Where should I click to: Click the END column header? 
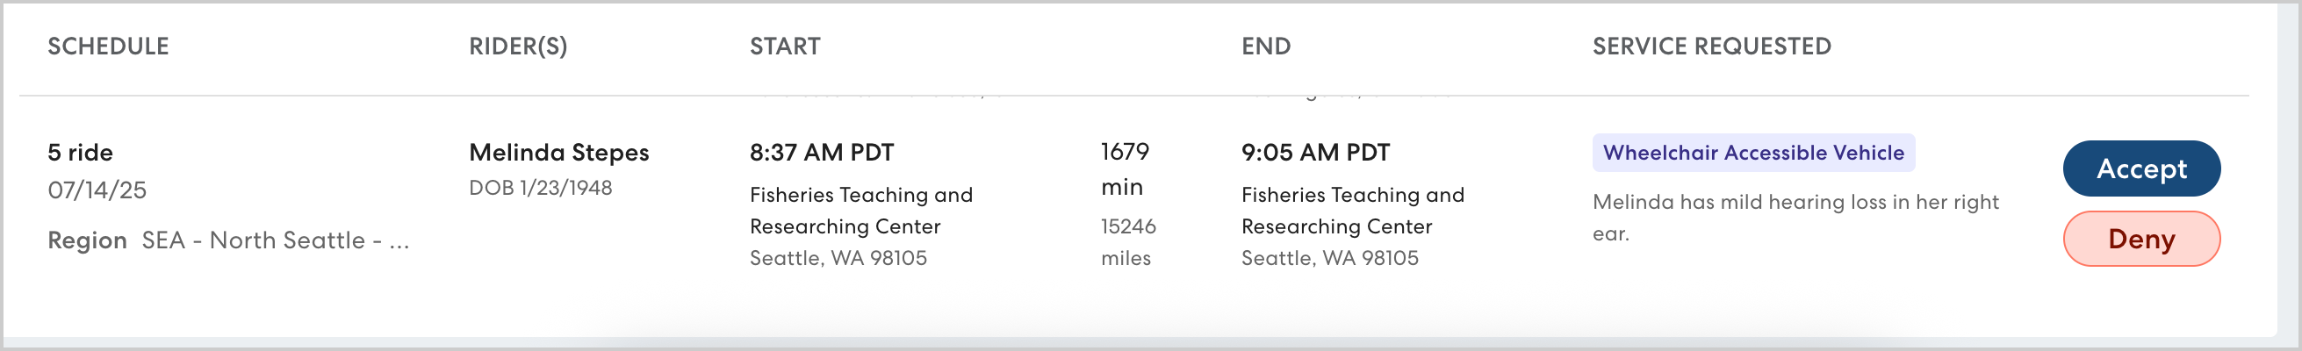[x=1264, y=47]
